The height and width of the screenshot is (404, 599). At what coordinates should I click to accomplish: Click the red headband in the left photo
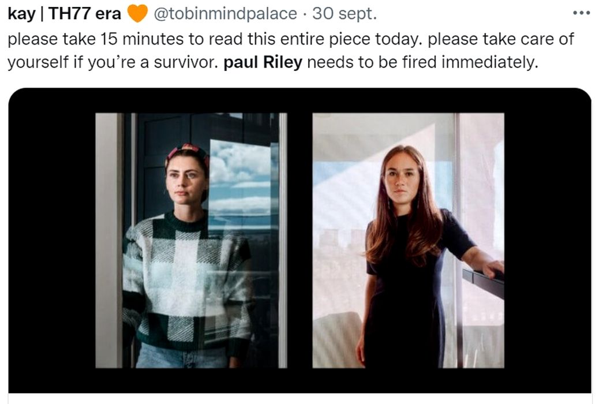tap(186, 151)
